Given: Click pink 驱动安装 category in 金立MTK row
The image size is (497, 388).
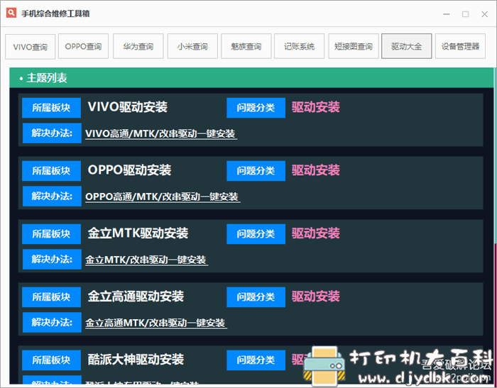Looking at the screenshot, I should (316, 233).
